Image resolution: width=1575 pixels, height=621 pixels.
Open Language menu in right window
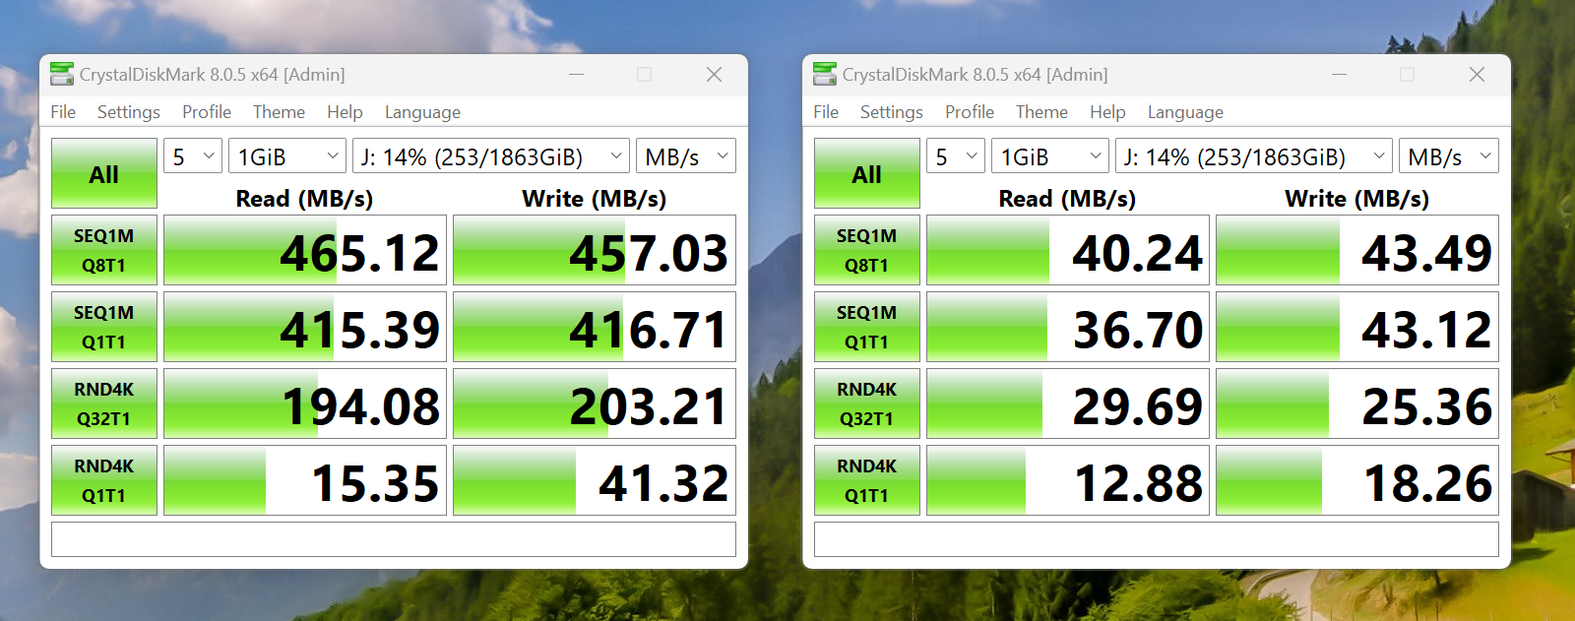pos(1185,112)
